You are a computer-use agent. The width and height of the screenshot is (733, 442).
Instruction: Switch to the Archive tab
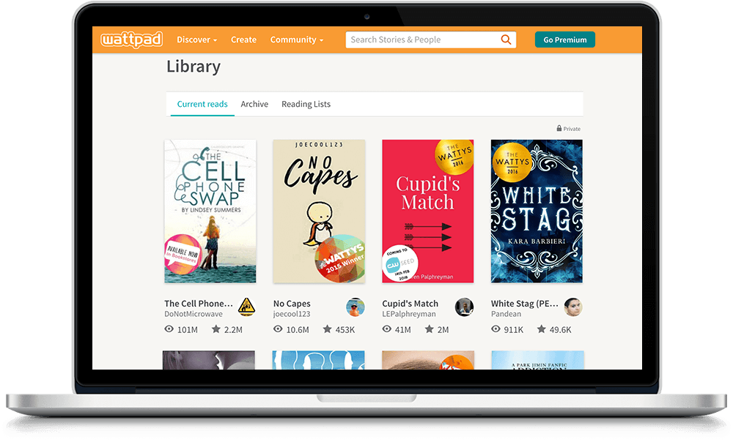[254, 104]
